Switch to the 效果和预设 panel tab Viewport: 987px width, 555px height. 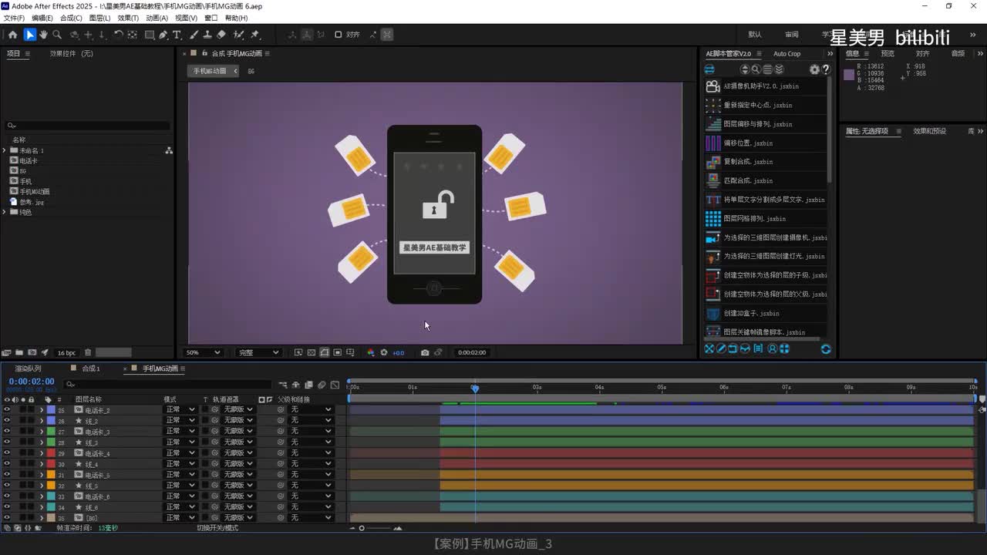929,131
